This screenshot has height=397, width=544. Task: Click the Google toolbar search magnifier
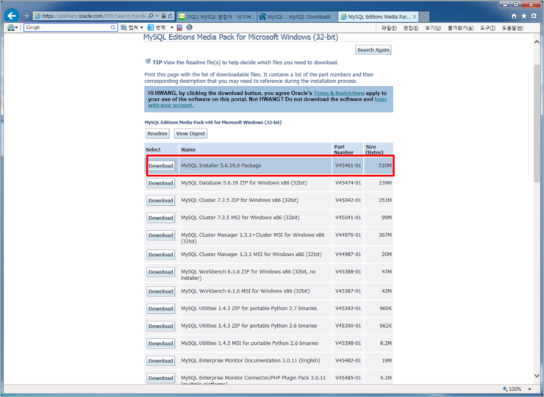click(113, 27)
